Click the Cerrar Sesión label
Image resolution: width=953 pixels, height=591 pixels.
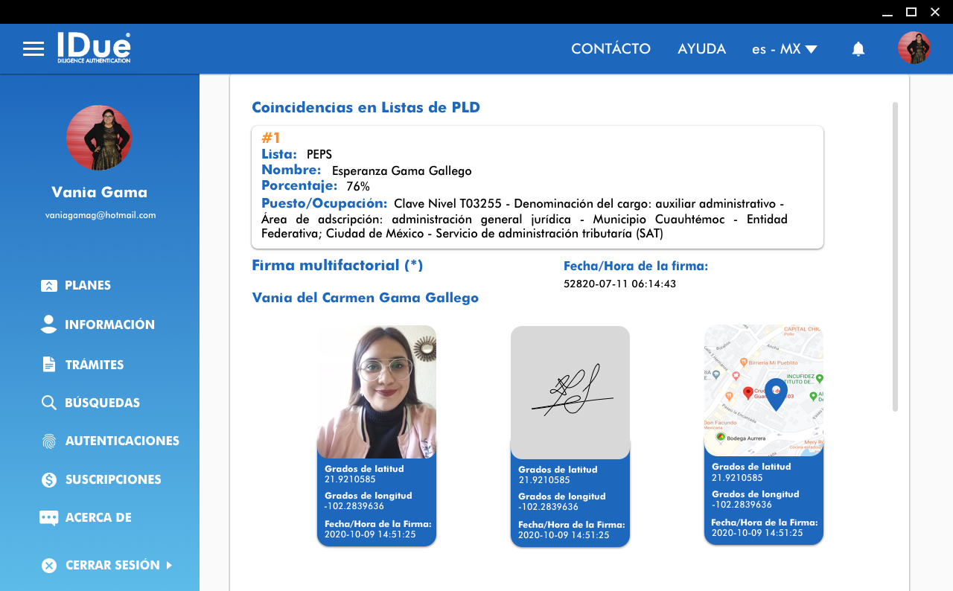point(112,566)
